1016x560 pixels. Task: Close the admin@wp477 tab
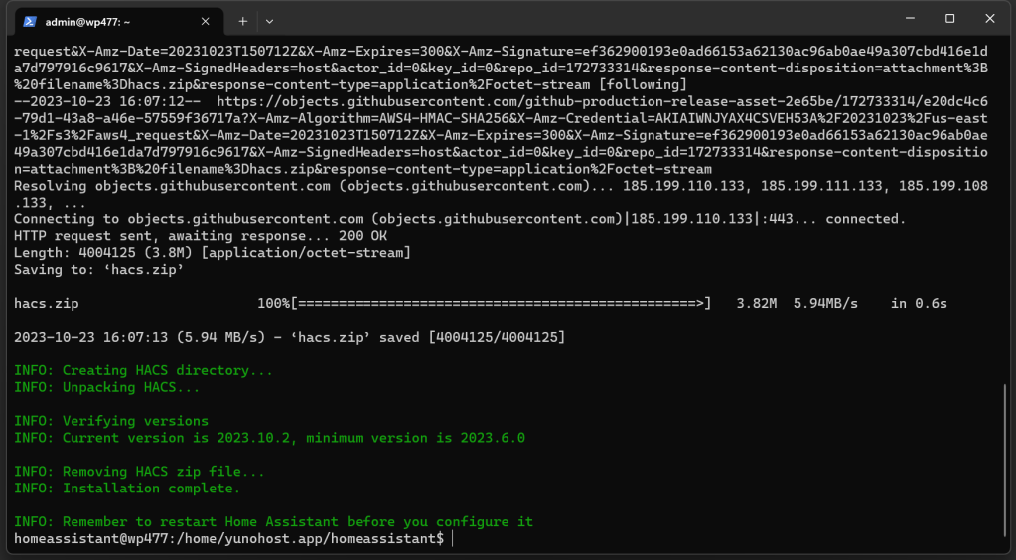pyautogui.click(x=207, y=21)
